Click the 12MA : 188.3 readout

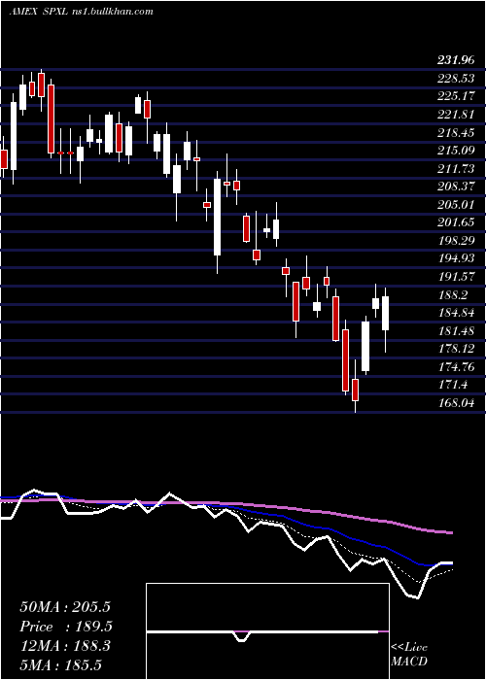tap(65, 646)
